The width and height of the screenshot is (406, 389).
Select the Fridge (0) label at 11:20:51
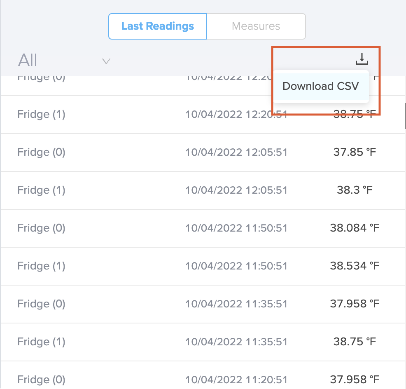pyautogui.click(x=41, y=379)
